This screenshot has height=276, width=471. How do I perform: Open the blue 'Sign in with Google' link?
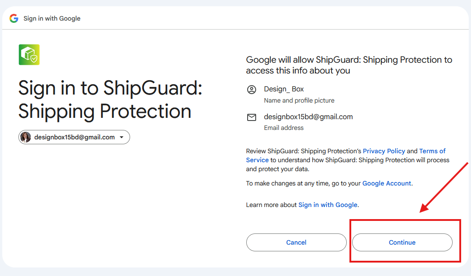(x=328, y=205)
